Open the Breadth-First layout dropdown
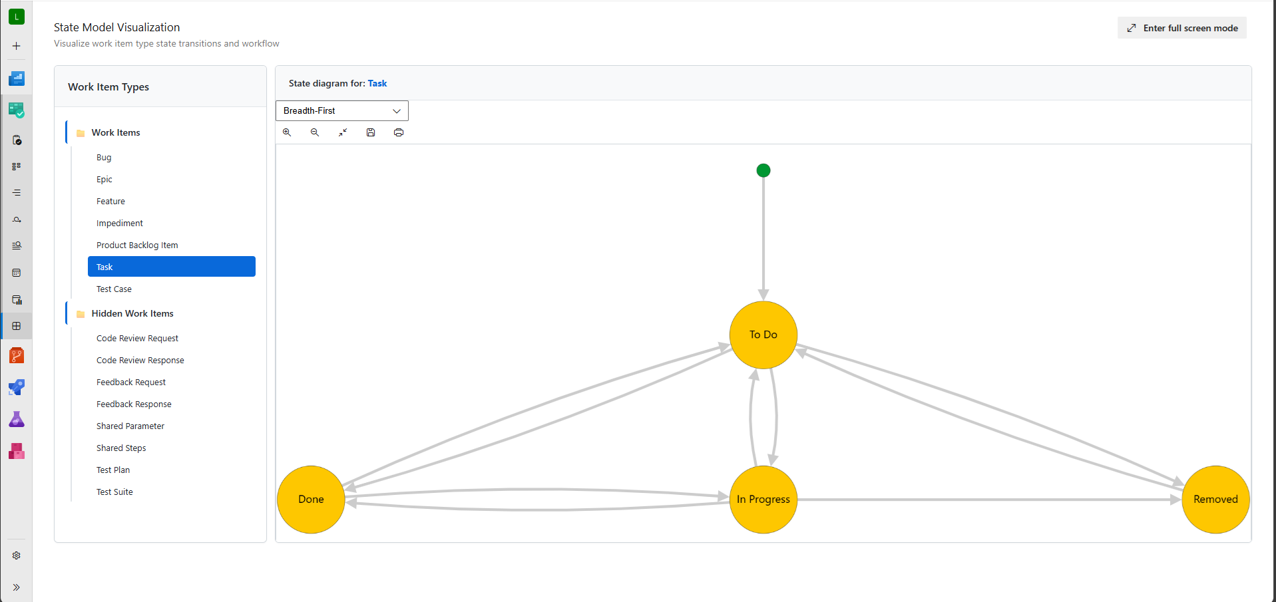 pyautogui.click(x=341, y=111)
